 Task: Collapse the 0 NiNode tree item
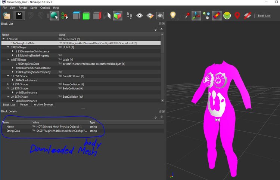click(x=4, y=39)
